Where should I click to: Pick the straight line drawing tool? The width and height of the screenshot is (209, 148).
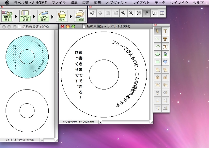click(158, 39)
